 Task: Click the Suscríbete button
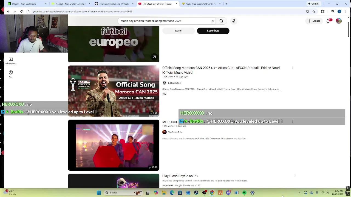click(213, 31)
